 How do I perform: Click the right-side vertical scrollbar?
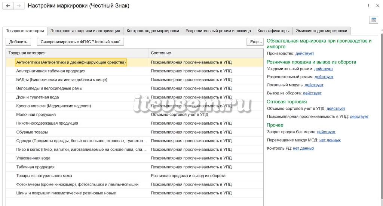point(382,117)
